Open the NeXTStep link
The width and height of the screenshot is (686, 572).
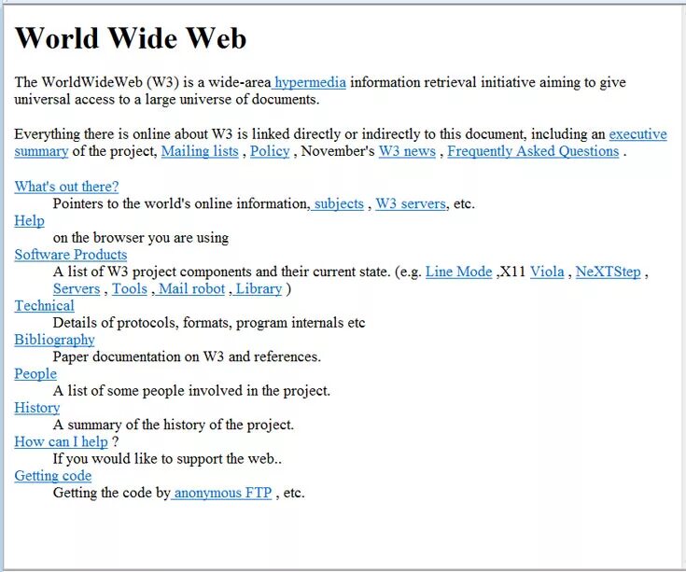click(x=609, y=272)
